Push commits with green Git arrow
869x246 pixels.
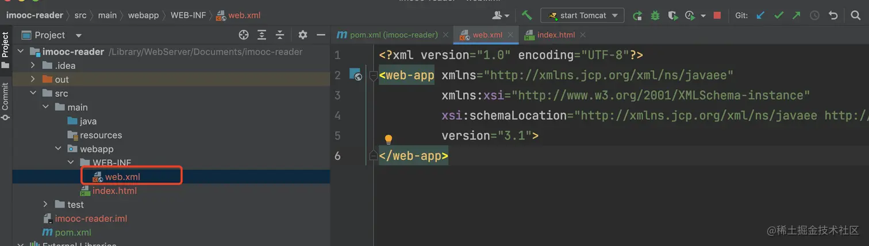(x=796, y=15)
